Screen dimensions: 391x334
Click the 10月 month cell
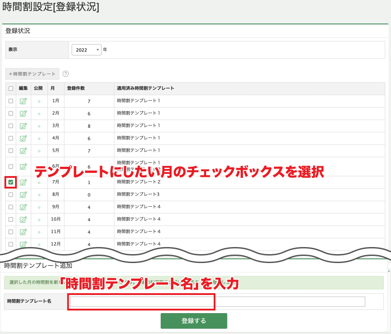point(55,219)
